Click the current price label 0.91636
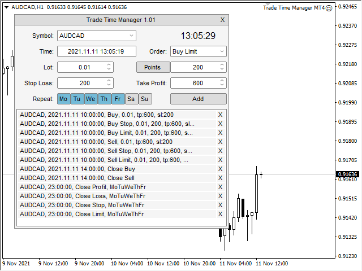 pyautogui.click(x=348, y=174)
